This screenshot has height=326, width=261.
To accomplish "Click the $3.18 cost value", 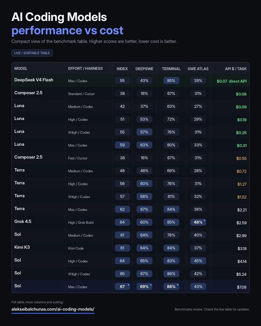I will [242, 249].
